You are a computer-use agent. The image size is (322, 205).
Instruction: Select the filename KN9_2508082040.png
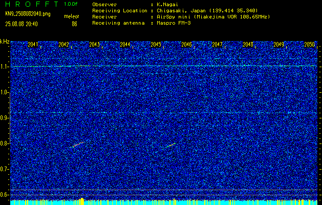[28, 14]
